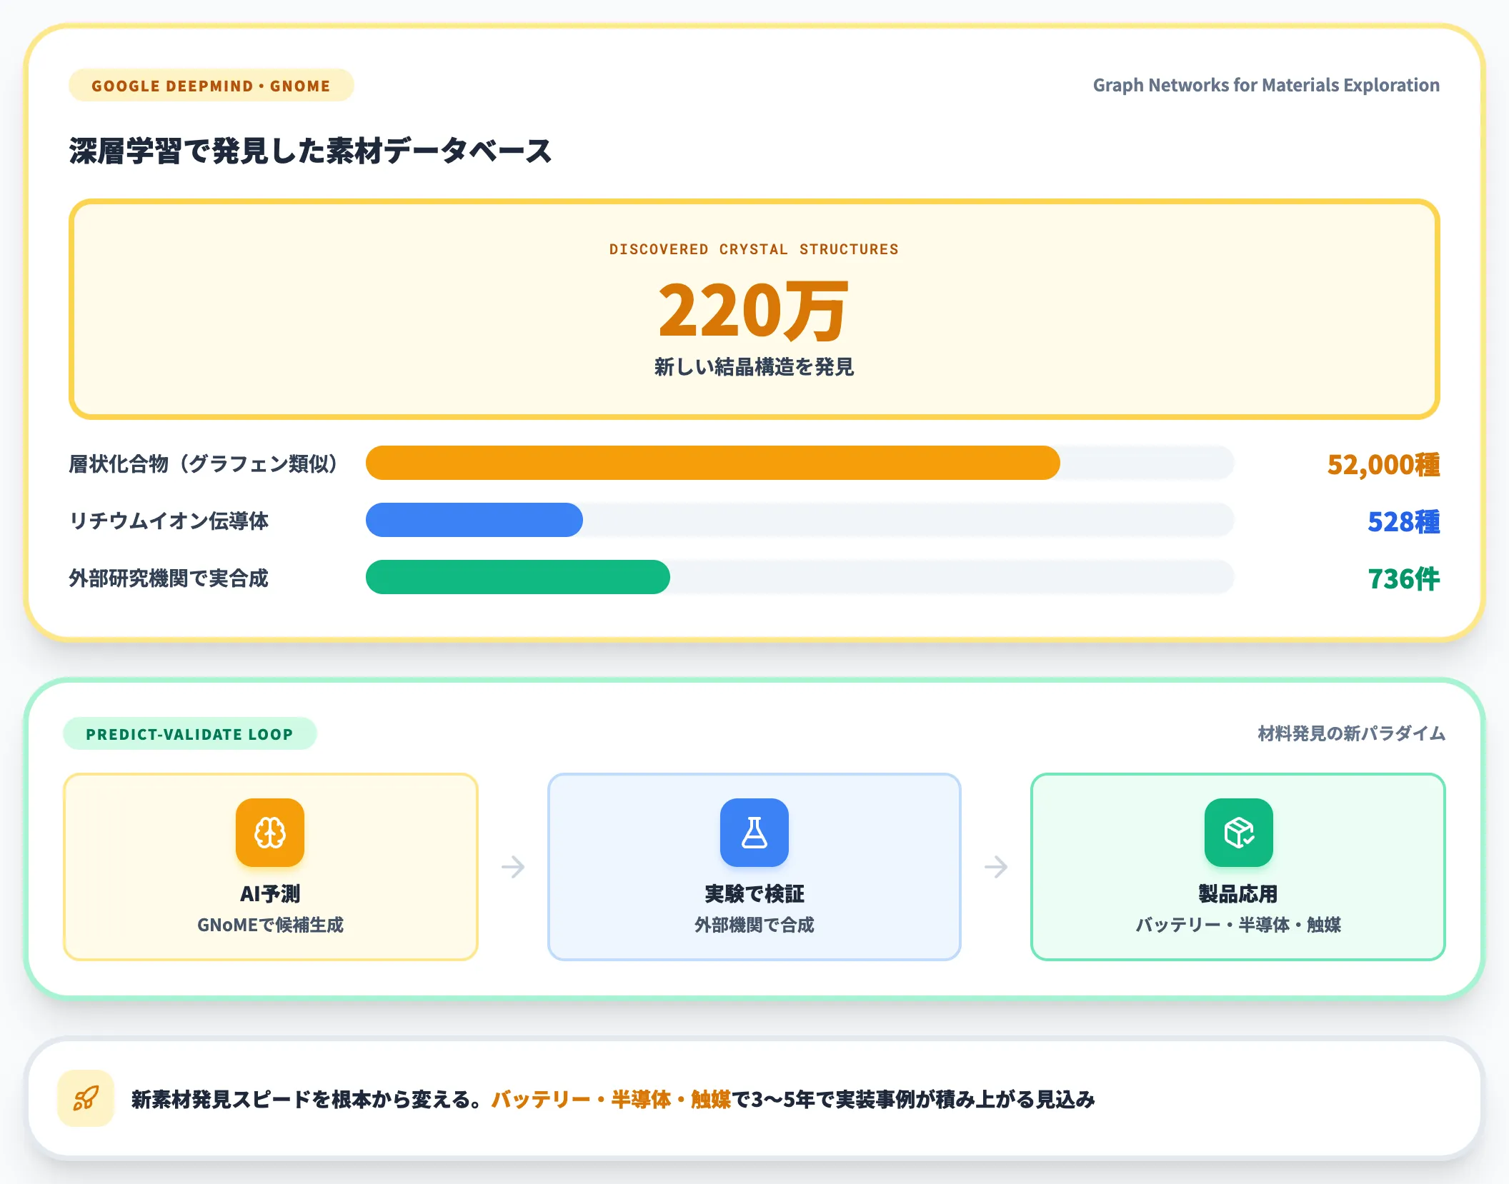
Task: Click the 528種 value
Action: [x=1403, y=521]
